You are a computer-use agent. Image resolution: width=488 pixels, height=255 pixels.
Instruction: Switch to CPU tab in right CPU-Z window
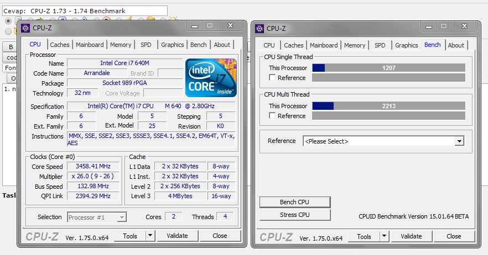pyautogui.click(x=269, y=45)
